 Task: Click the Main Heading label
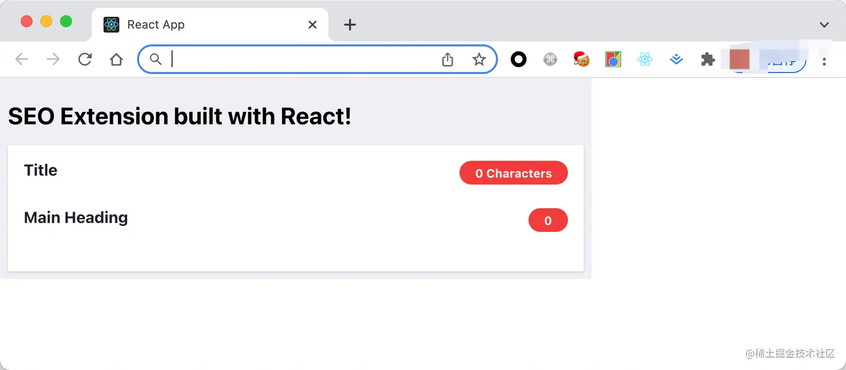point(76,218)
